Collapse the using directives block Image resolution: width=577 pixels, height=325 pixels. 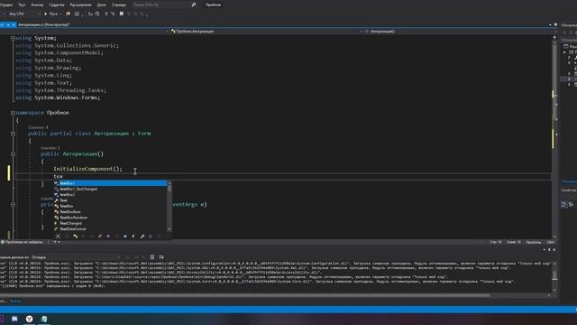point(13,38)
